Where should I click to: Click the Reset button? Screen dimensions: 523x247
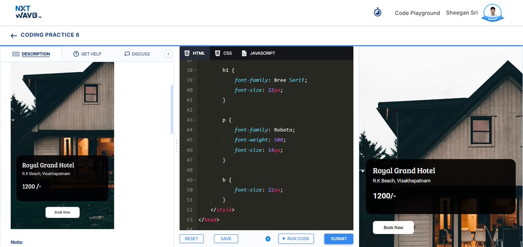191,239
